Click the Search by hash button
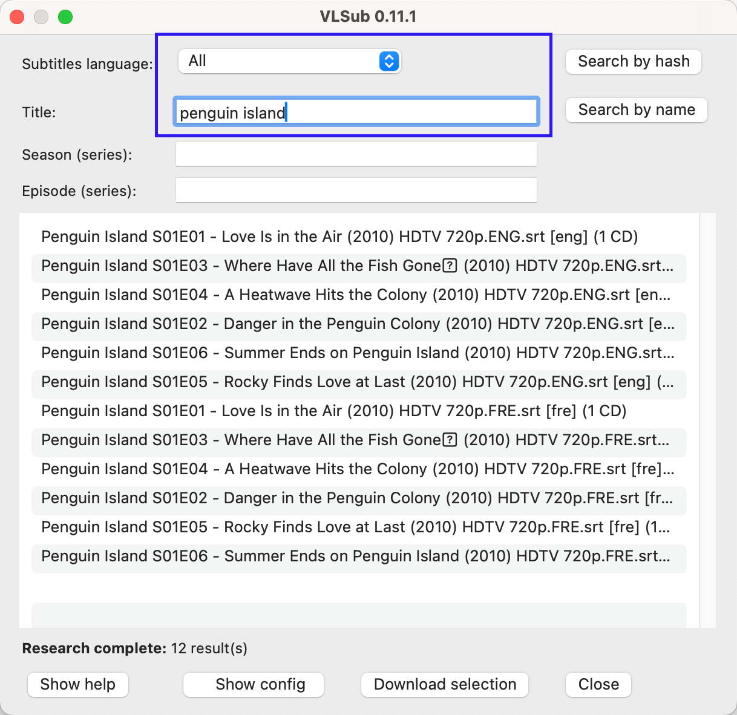 point(634,62)
